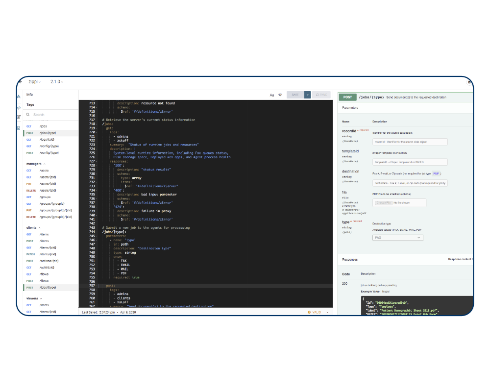Open the Tags section in the navigator
490x392 pixels.
click(x=30, y=105)
